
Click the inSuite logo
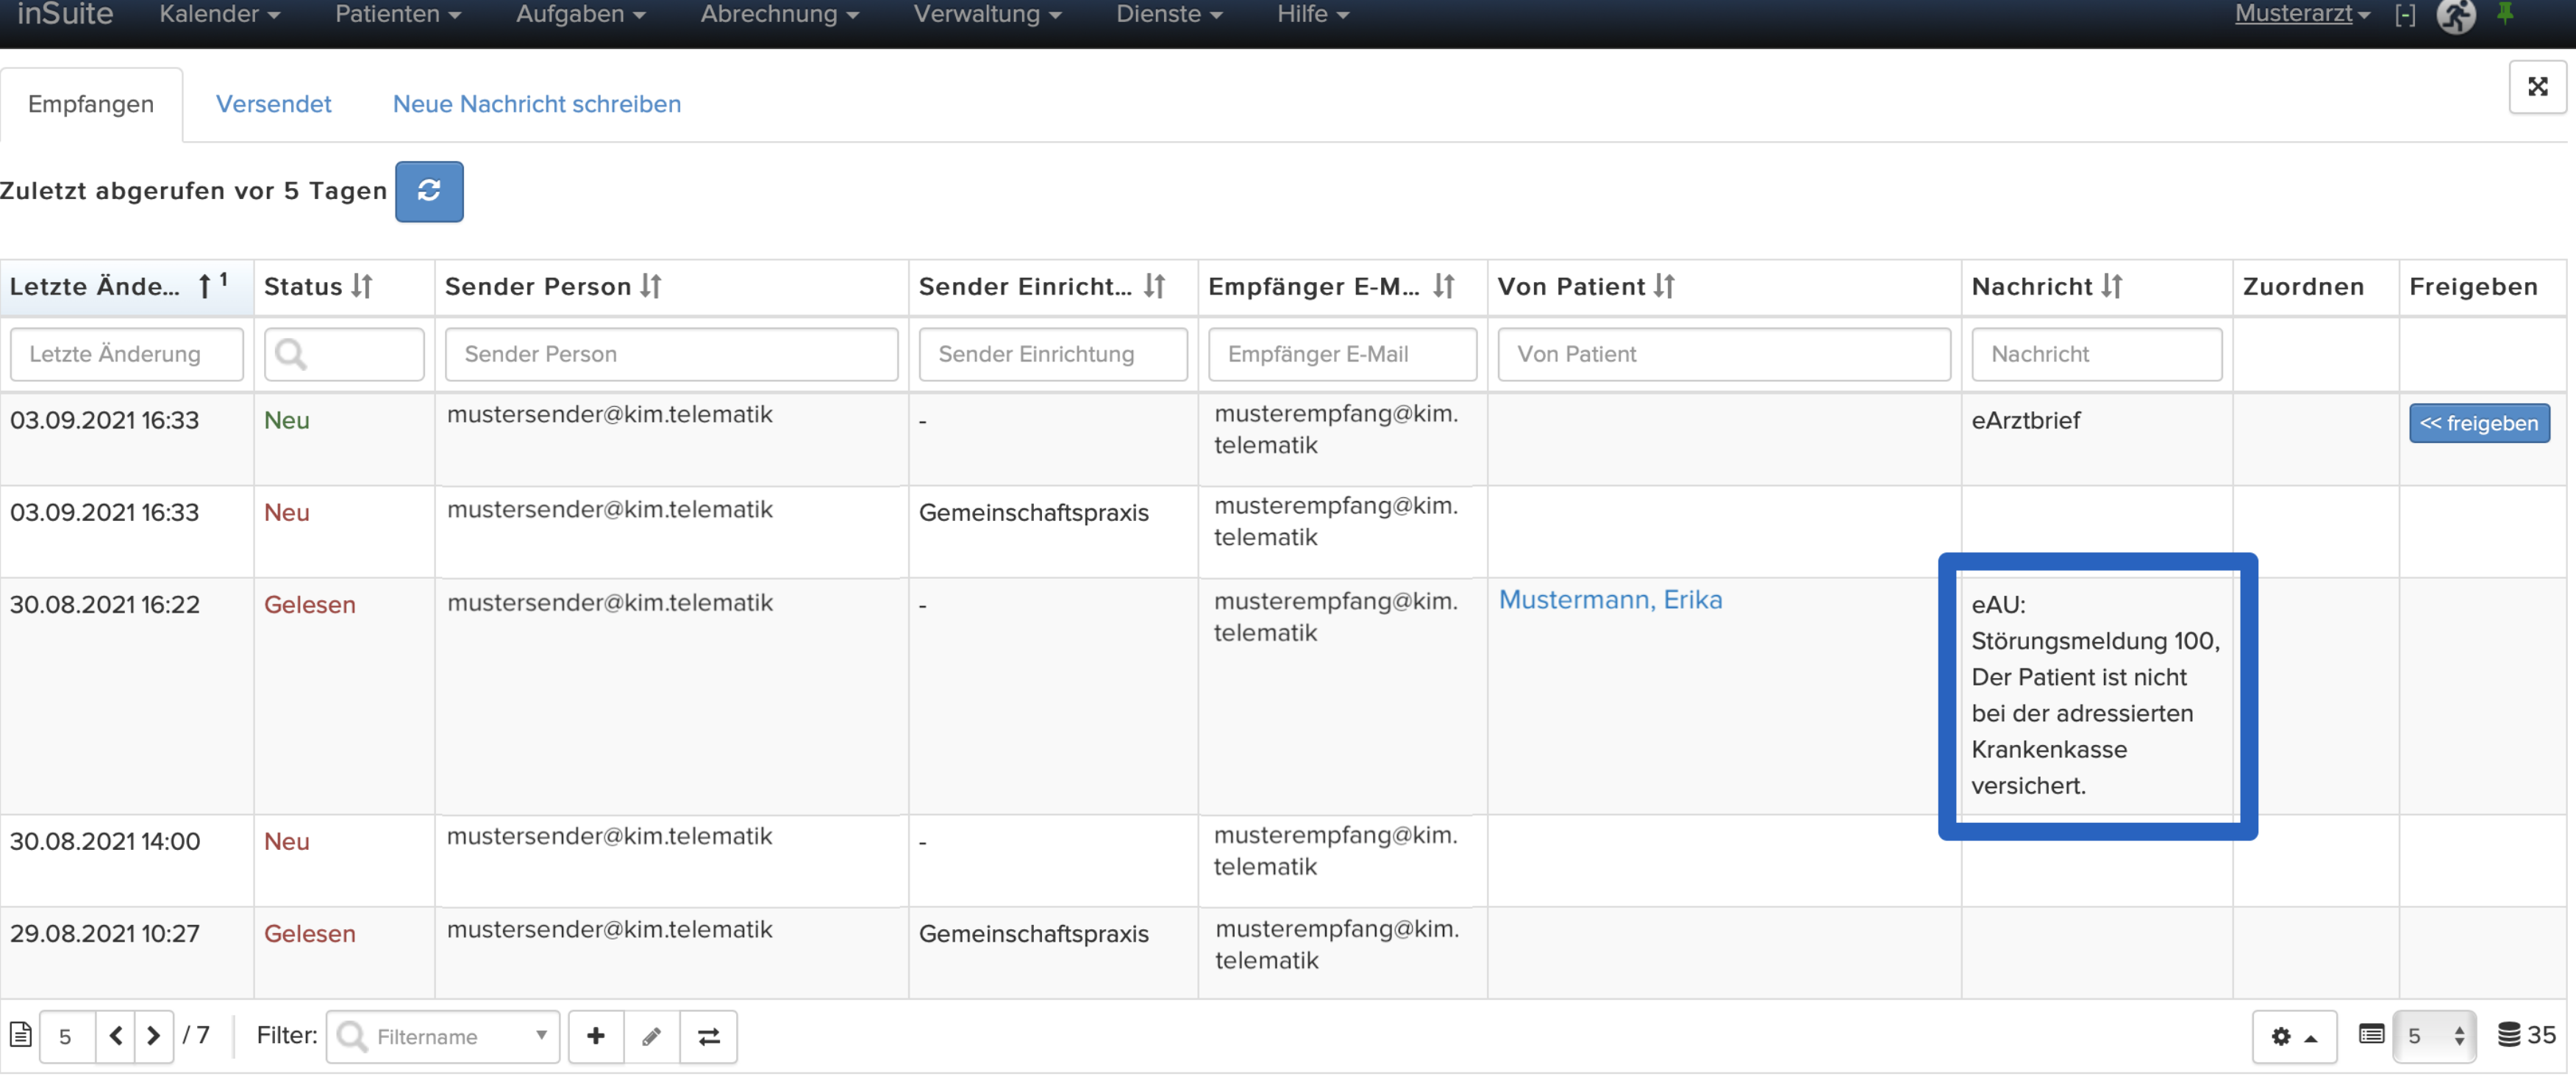pyautogui.click(x=65, y=14)
